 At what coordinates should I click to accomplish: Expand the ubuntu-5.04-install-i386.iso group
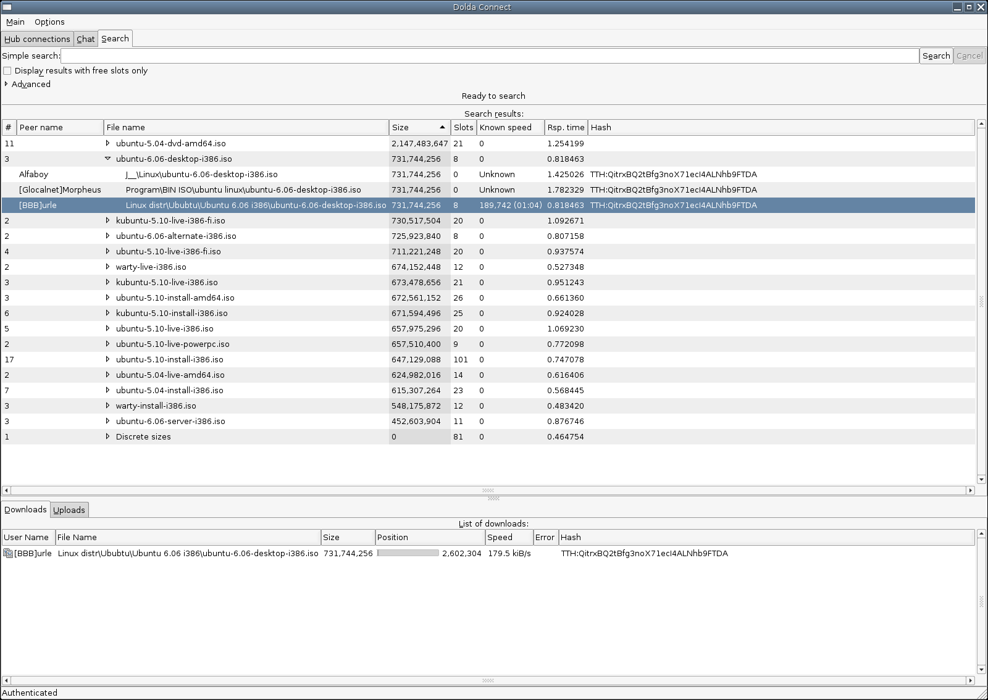107,390
